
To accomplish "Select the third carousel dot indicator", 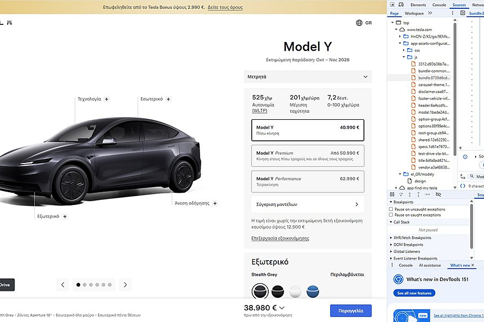I will 91,284.
